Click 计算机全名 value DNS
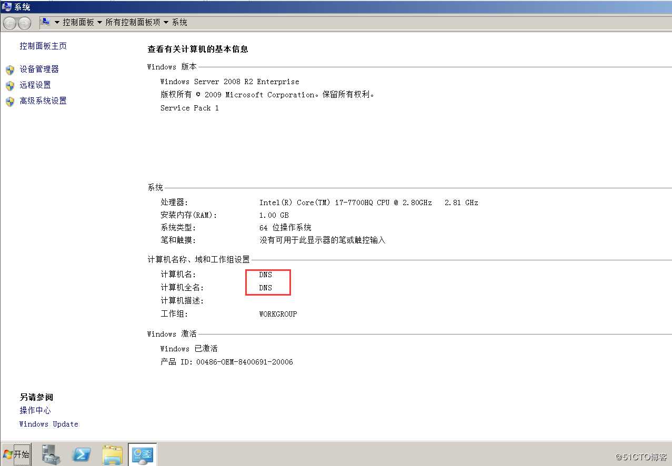This screenshot has width=672, height=466. pyautogui.click(x=266, y=288)
